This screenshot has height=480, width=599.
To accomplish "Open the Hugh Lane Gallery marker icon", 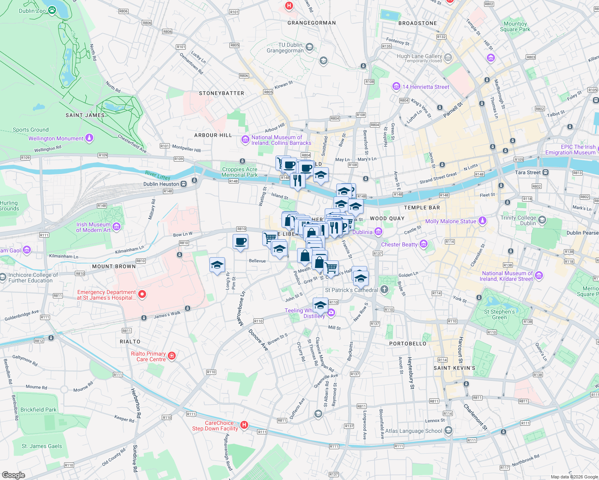I will click(448, 58).
